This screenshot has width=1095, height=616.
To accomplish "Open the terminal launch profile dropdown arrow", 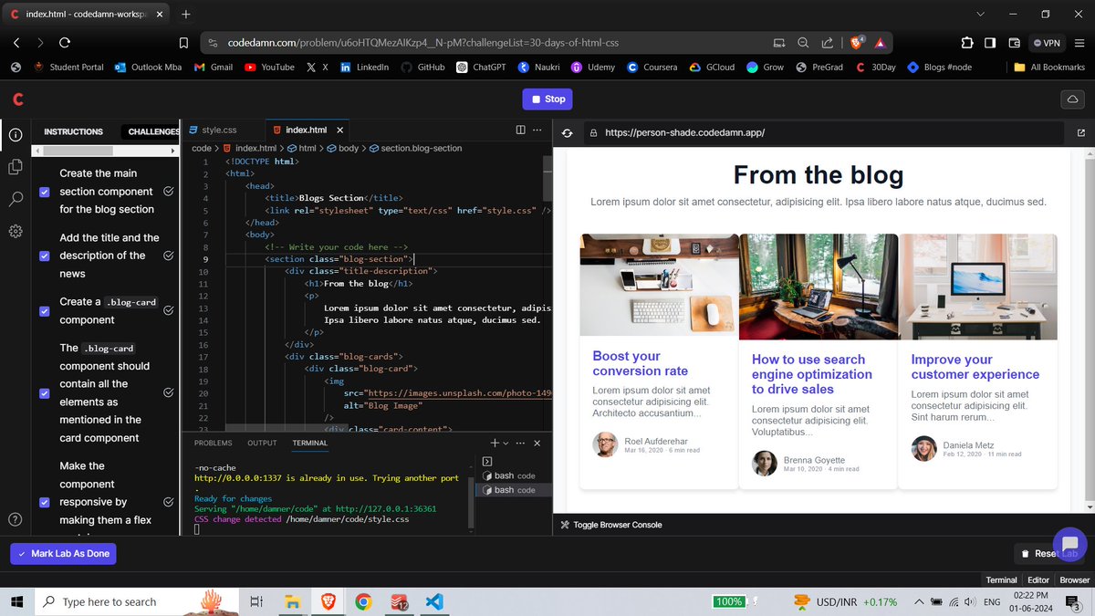I will tap(506, 444).
